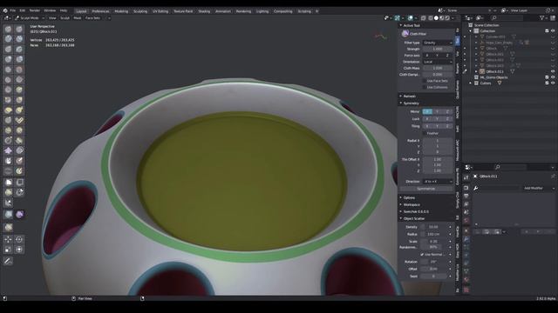Open the Orientation Local dropdown
The width and height of the screenshot is (558, 313).
click(x=438, y=62)
